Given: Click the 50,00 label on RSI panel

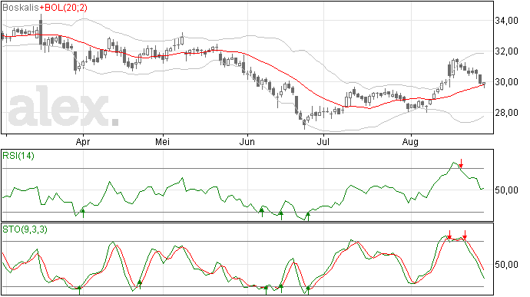Looking at the screenshot, I should pos(506,190).
